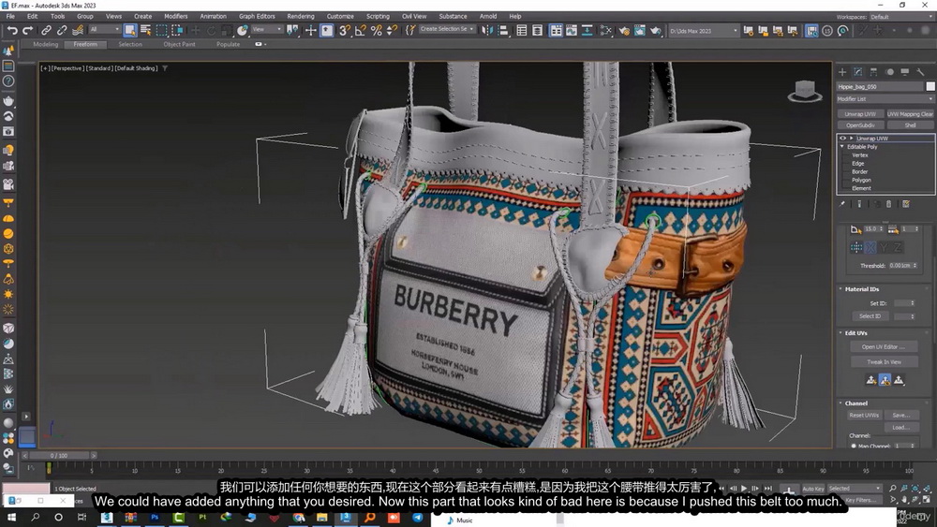Click the Shell modifier button
The width and height of the screenshot is (937, 527).
[910, 125]
